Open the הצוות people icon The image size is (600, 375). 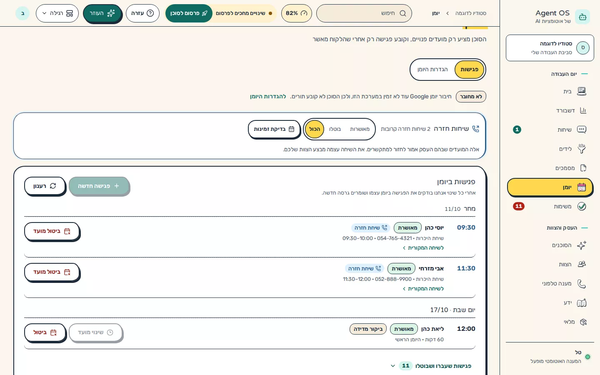(582, 264)
